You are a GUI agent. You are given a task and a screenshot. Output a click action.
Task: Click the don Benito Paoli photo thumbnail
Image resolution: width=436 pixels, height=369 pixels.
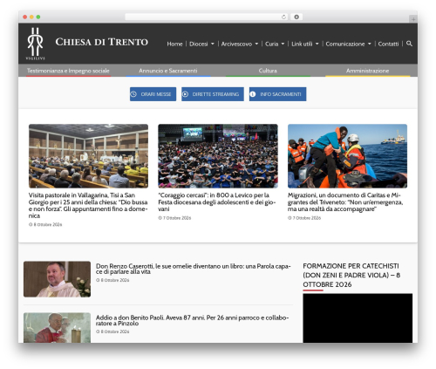click(x=57, y=328)
